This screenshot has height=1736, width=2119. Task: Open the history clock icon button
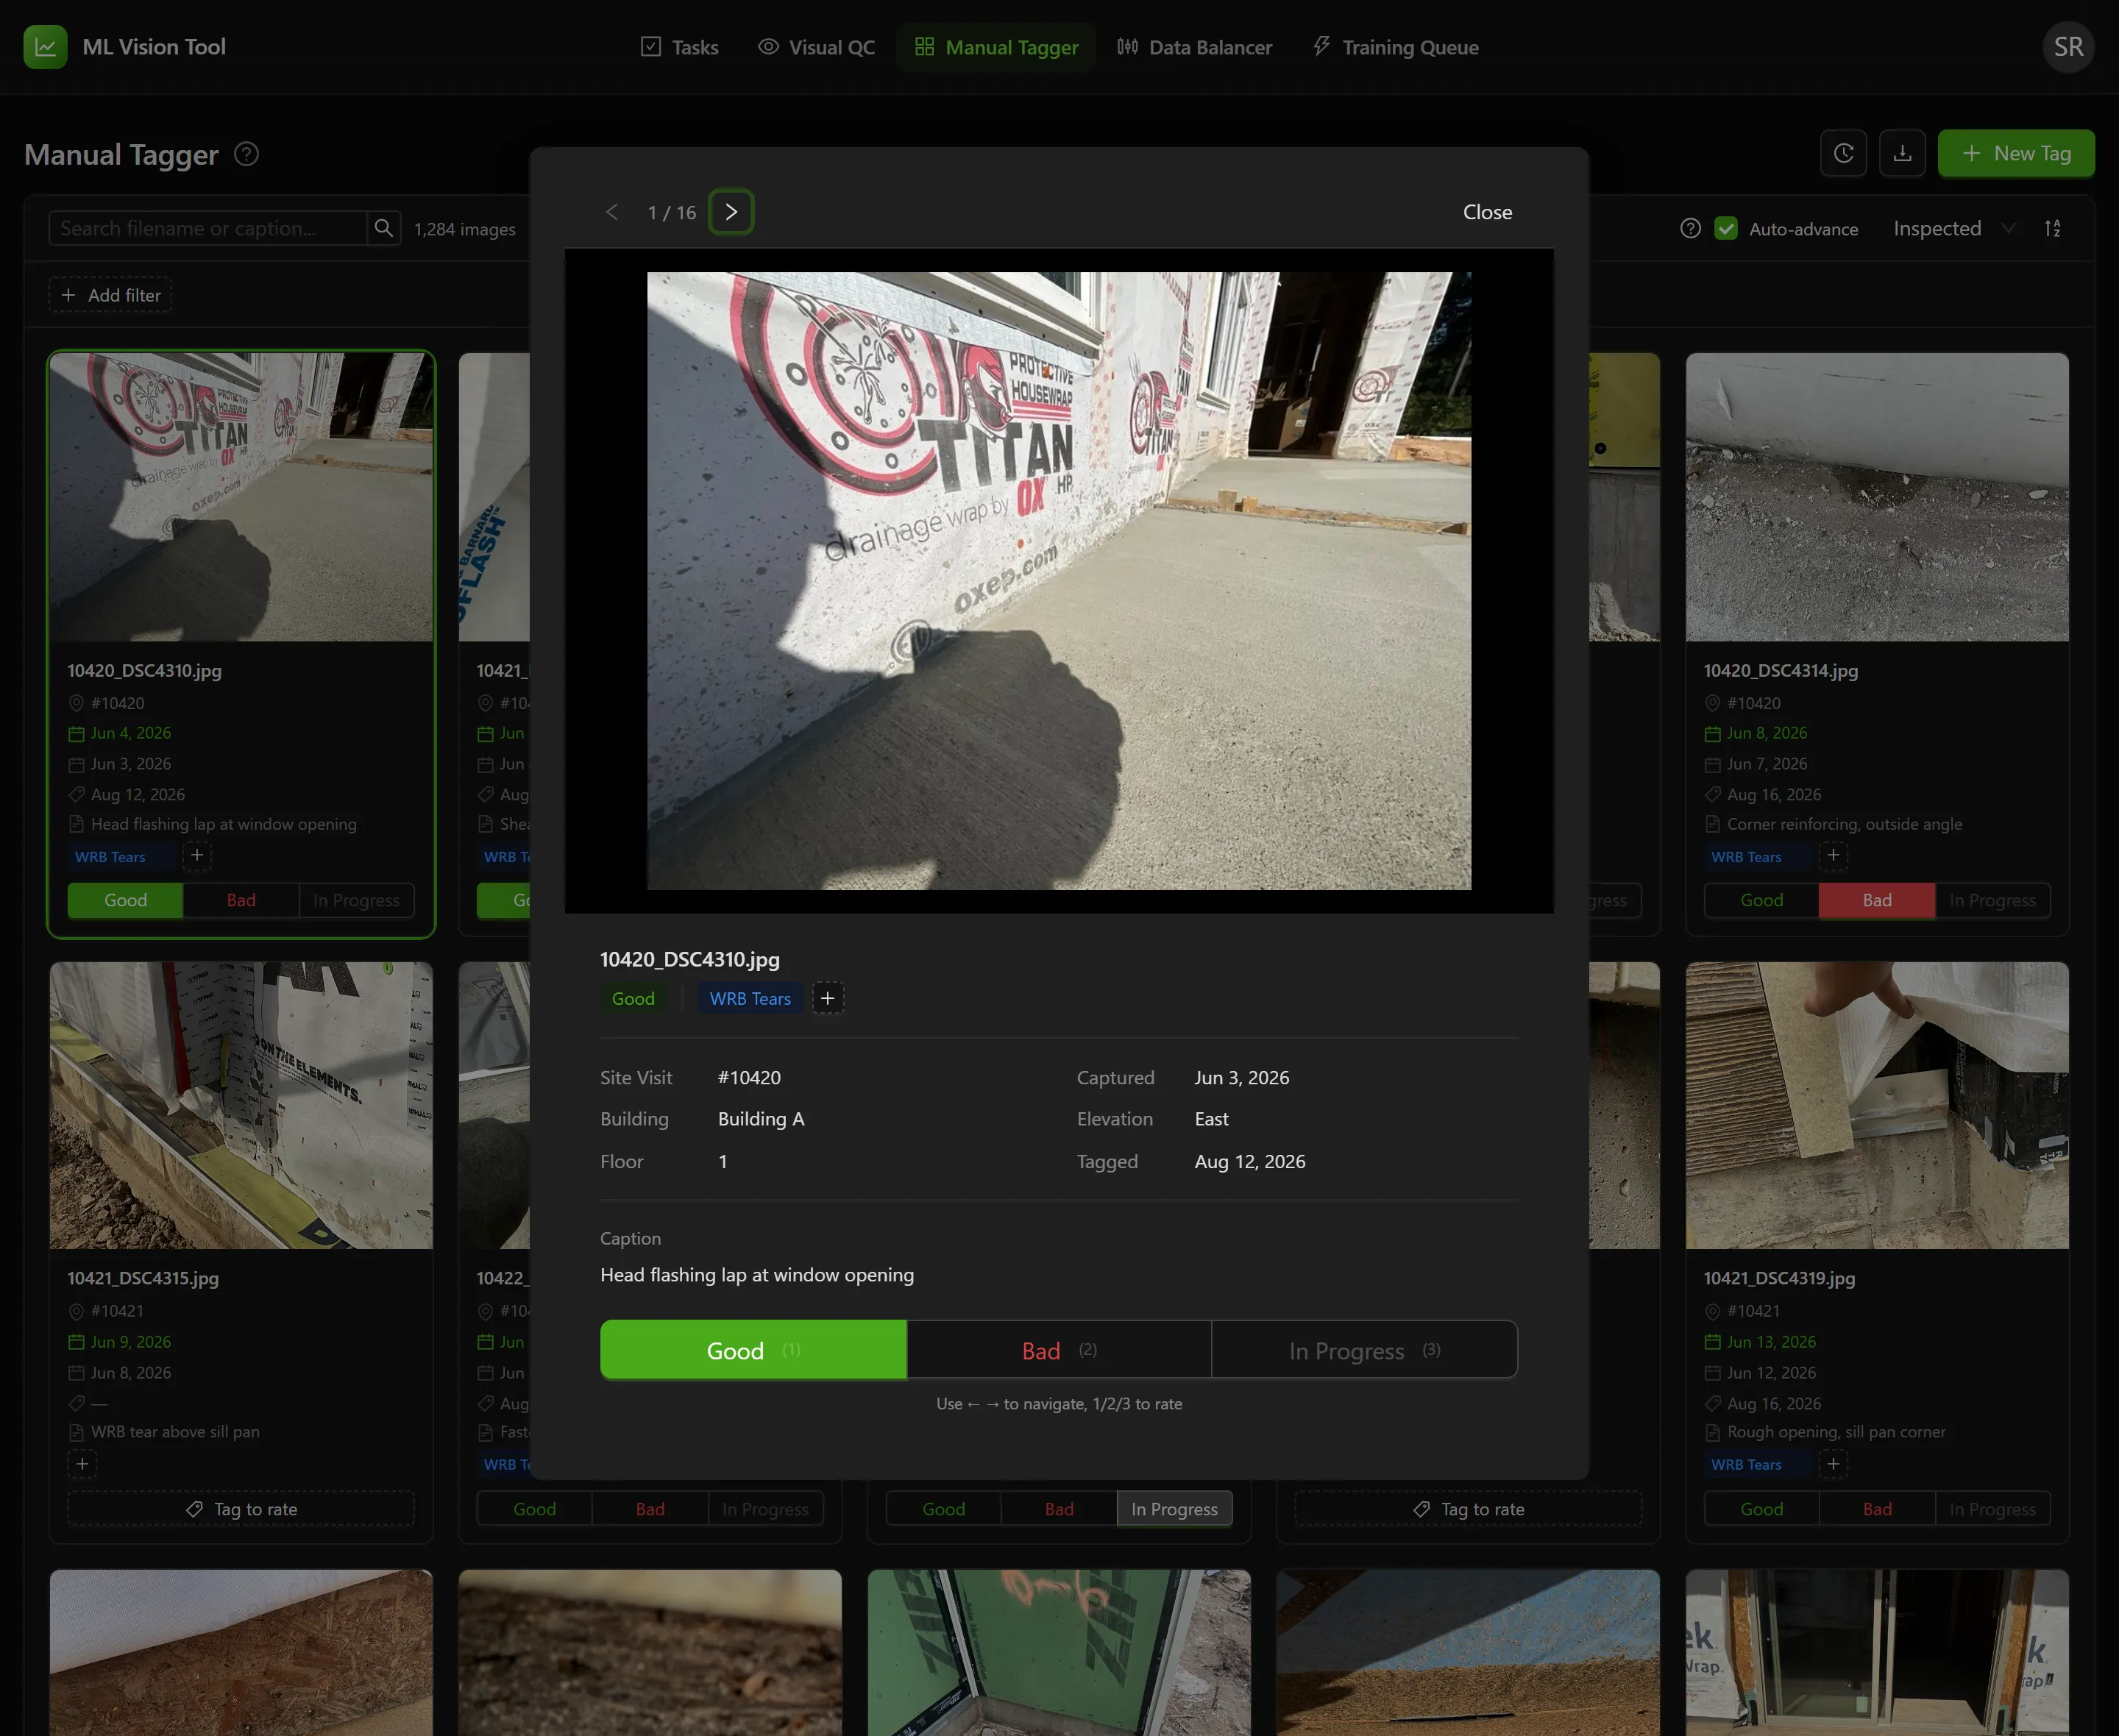[1843, 153]
